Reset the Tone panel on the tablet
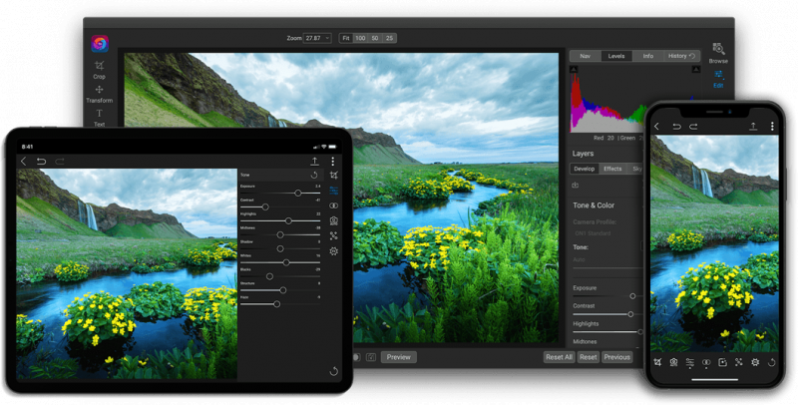Screen dimensions: 798x405 314,175
